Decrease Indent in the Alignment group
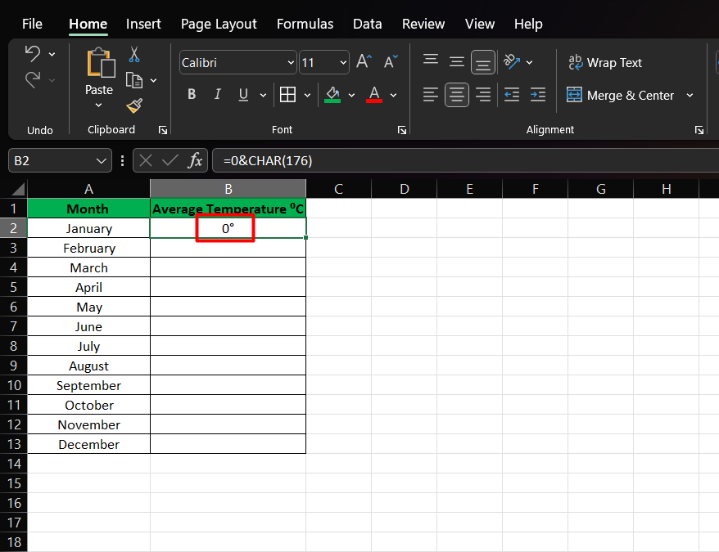Image resolution: width=719 pixels, height=552 pixels. tap(512, 95)
